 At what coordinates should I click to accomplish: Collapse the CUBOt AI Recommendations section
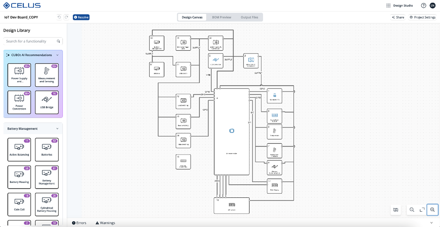[x=58, y=55]
